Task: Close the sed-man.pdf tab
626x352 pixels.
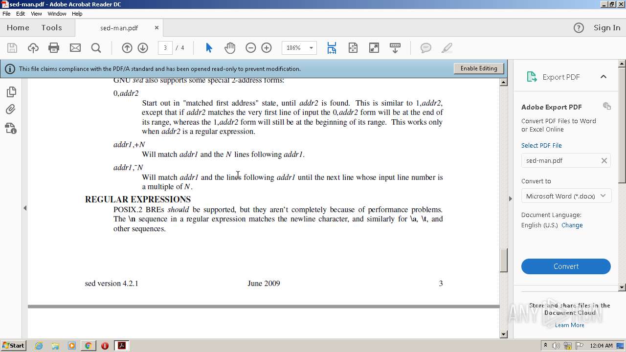Action: tap(156, 28)
